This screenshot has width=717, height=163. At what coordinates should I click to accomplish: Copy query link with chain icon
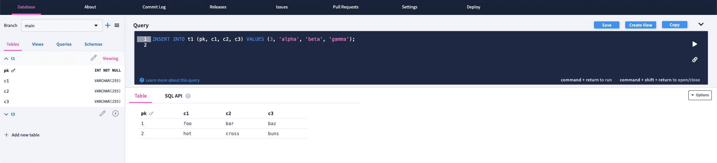point(695,60)
